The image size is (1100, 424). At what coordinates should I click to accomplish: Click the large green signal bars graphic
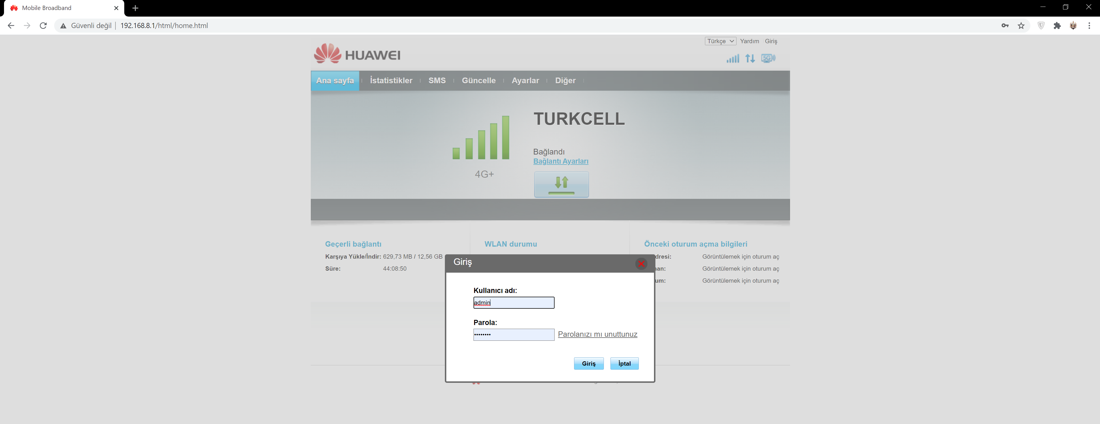(481, 137)
